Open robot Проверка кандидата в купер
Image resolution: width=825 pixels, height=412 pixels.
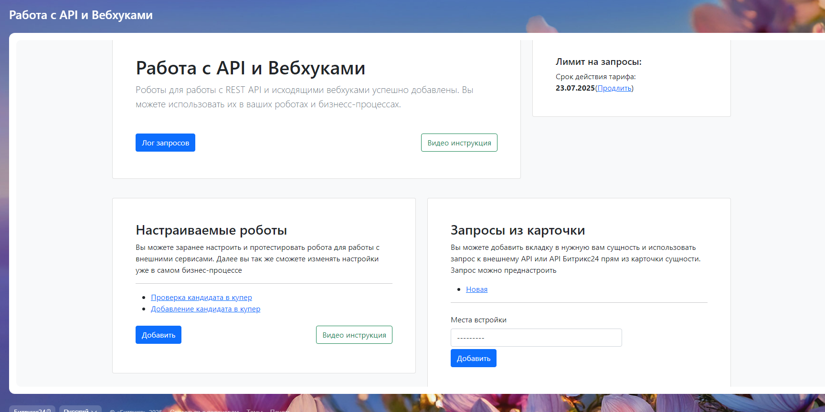point(201,298)
